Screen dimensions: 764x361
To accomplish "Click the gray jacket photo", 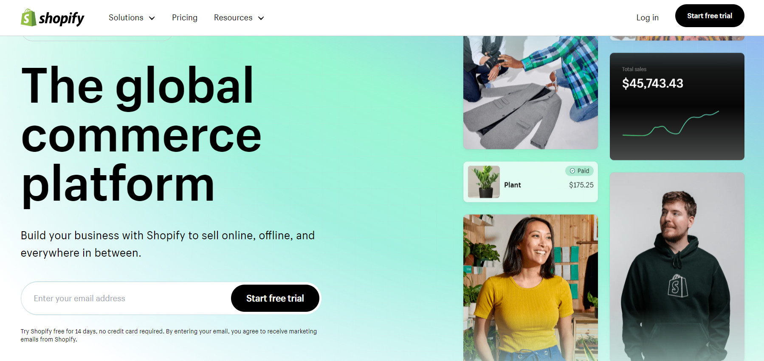I will (530, 92).
